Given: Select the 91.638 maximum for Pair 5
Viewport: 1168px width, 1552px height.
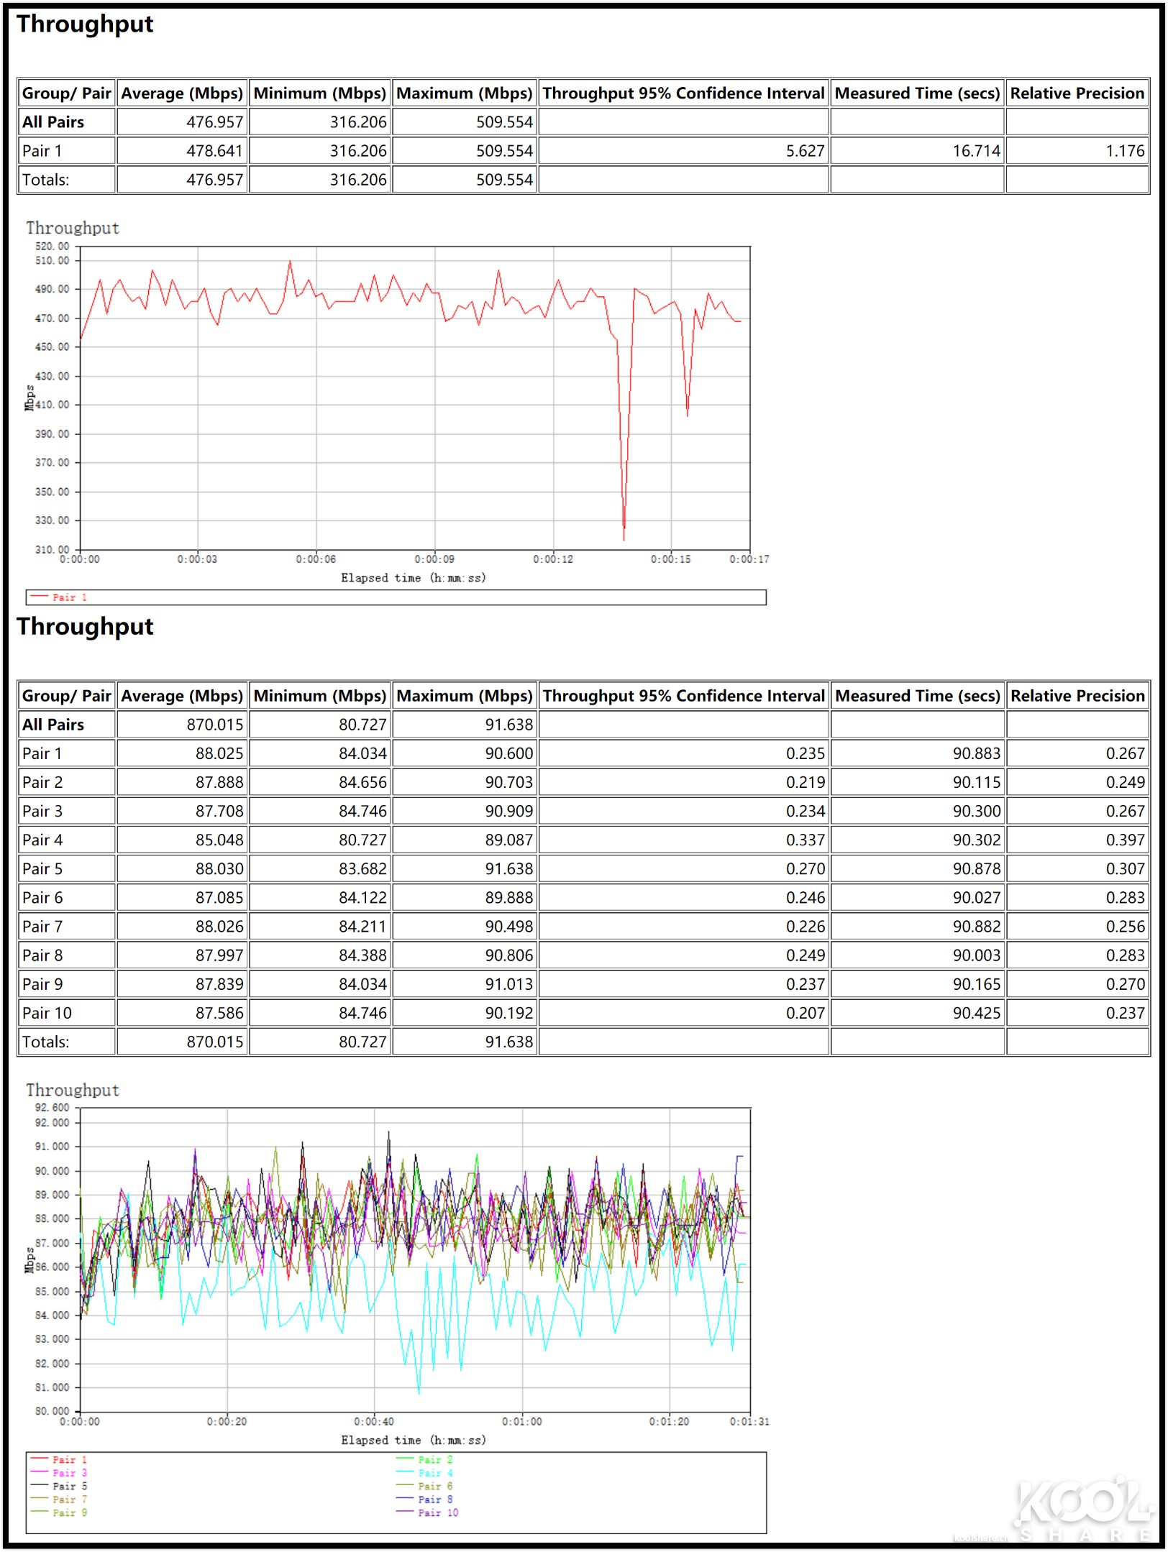Looking at the screenshot, I should click(x=465, y=868).
